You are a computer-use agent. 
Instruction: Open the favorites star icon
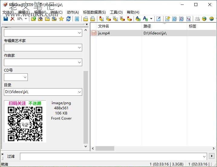pos(61,19)
